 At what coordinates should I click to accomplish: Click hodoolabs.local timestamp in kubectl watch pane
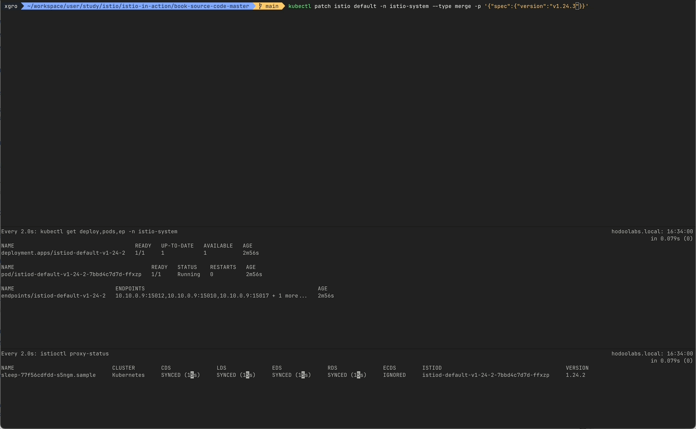(x=652, y=232)
